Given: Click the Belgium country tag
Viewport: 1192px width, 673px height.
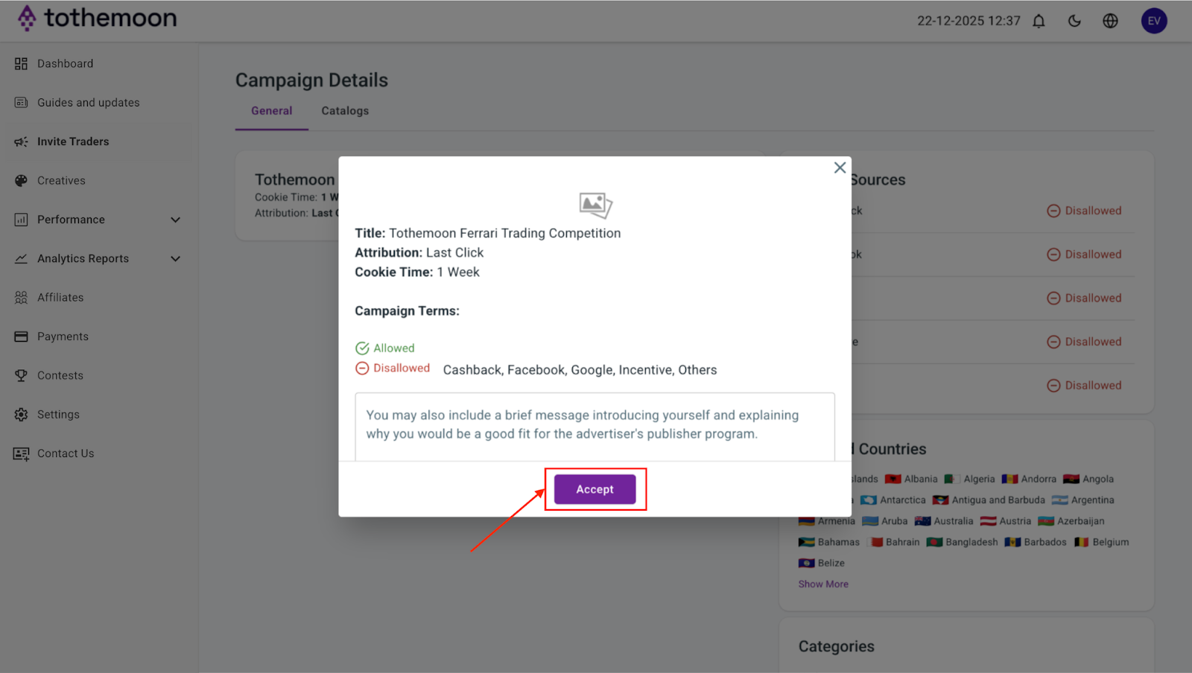Looking at the screenshot, I should pyautogui.click(x=1101, y=542).
